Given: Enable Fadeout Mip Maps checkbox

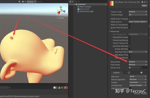Looking at the screenshot, I should pyautogui.click(x=129, y=58).
